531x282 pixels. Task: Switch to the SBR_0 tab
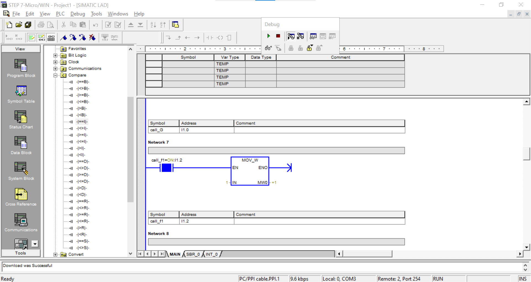click(193, 254)
